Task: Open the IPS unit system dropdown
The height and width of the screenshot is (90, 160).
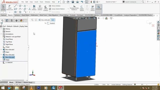Action: coord(147,84)
